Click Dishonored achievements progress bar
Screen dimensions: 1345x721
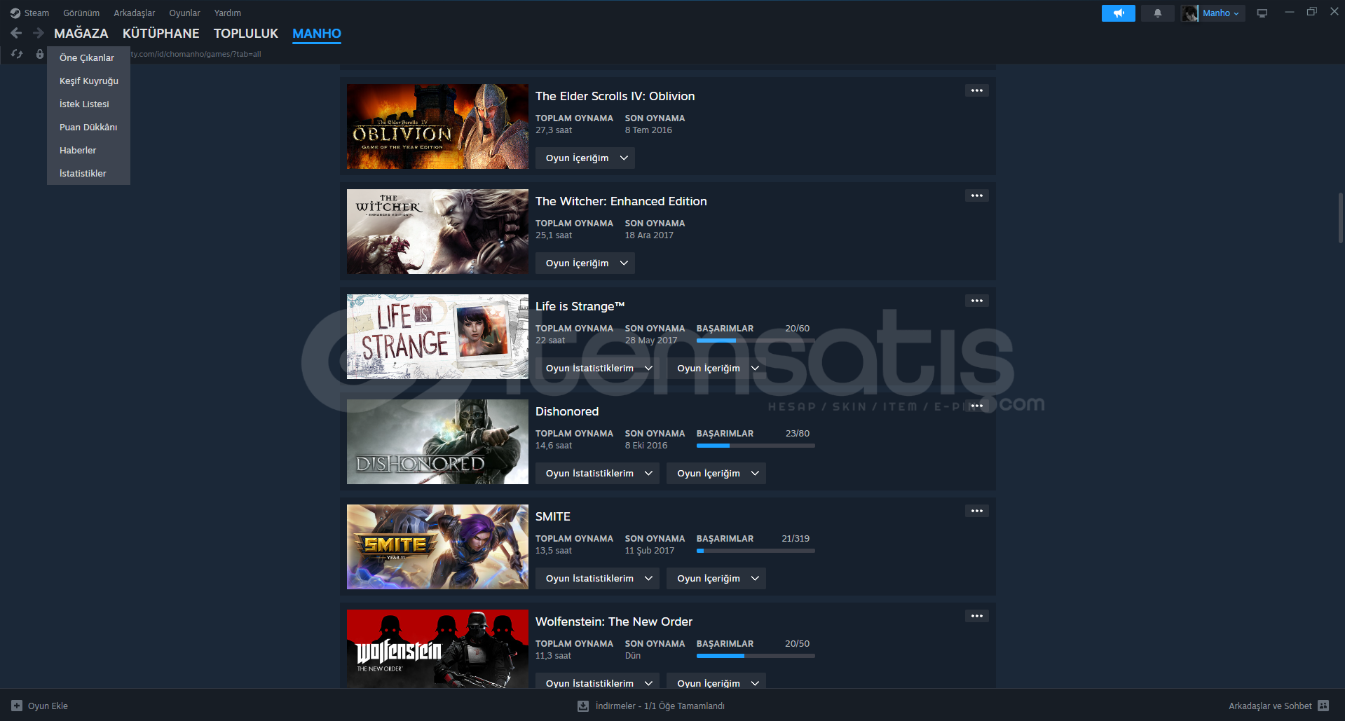tap(756, 446)
